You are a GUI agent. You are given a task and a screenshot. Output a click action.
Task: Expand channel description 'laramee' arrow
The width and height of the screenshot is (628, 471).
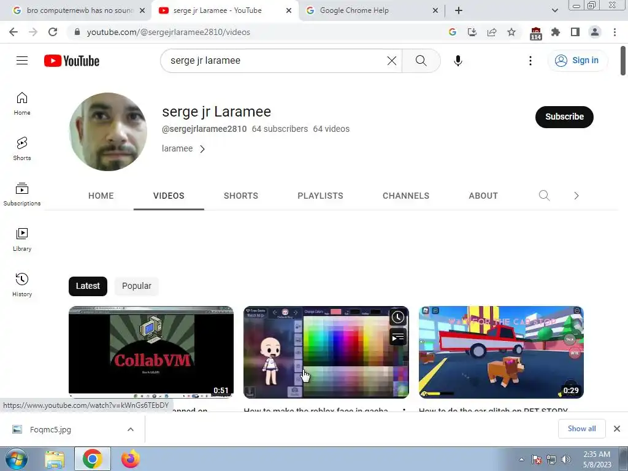coord(202,149)
